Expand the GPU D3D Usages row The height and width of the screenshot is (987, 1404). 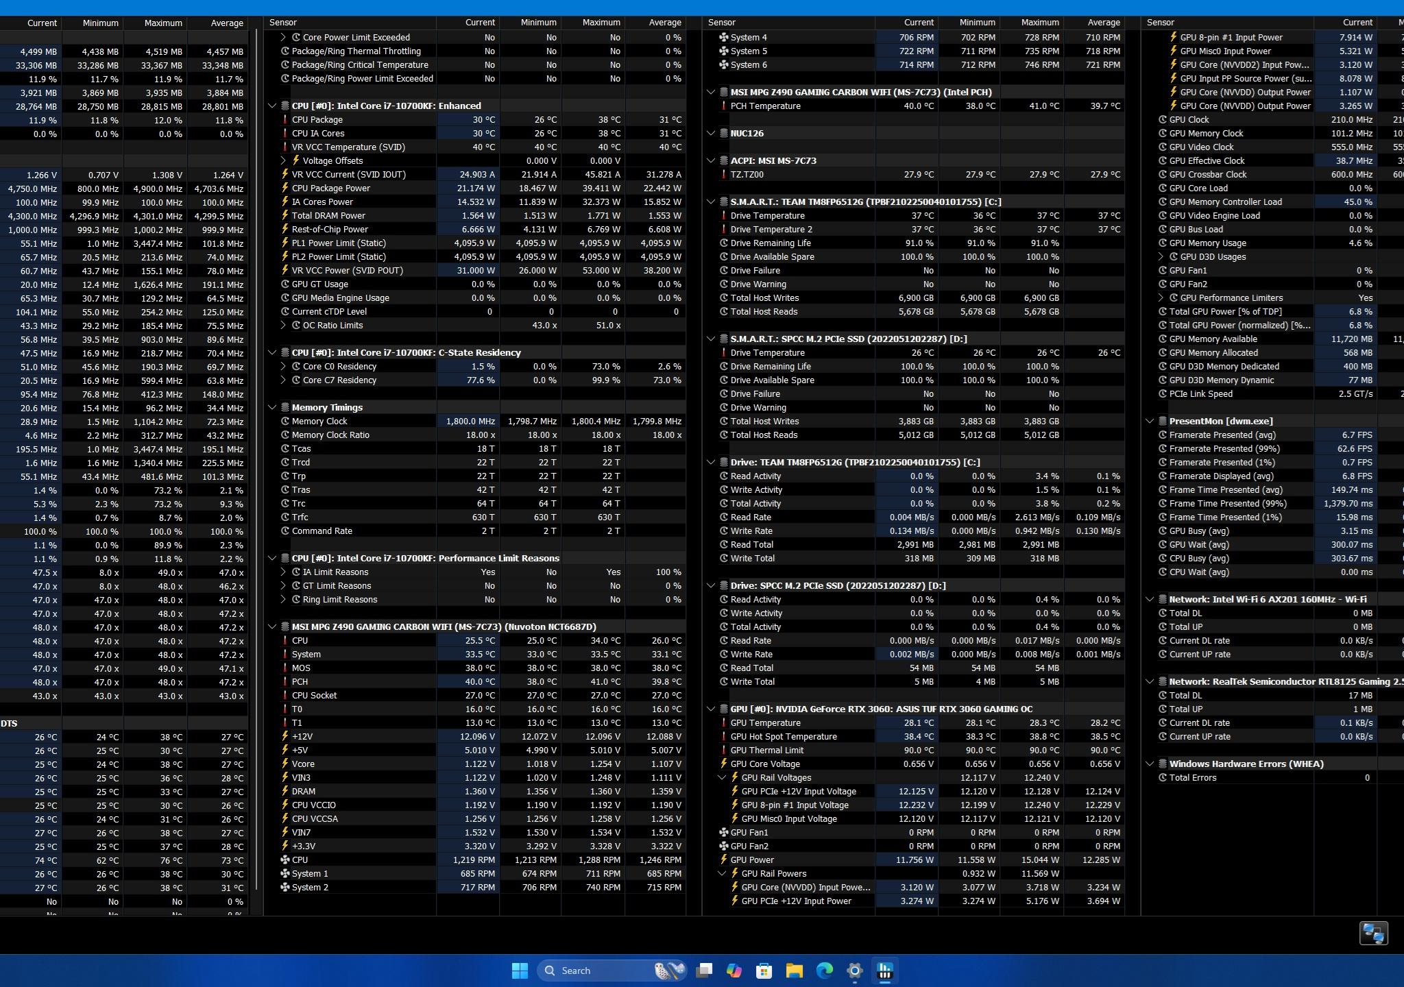(1161, 256)
